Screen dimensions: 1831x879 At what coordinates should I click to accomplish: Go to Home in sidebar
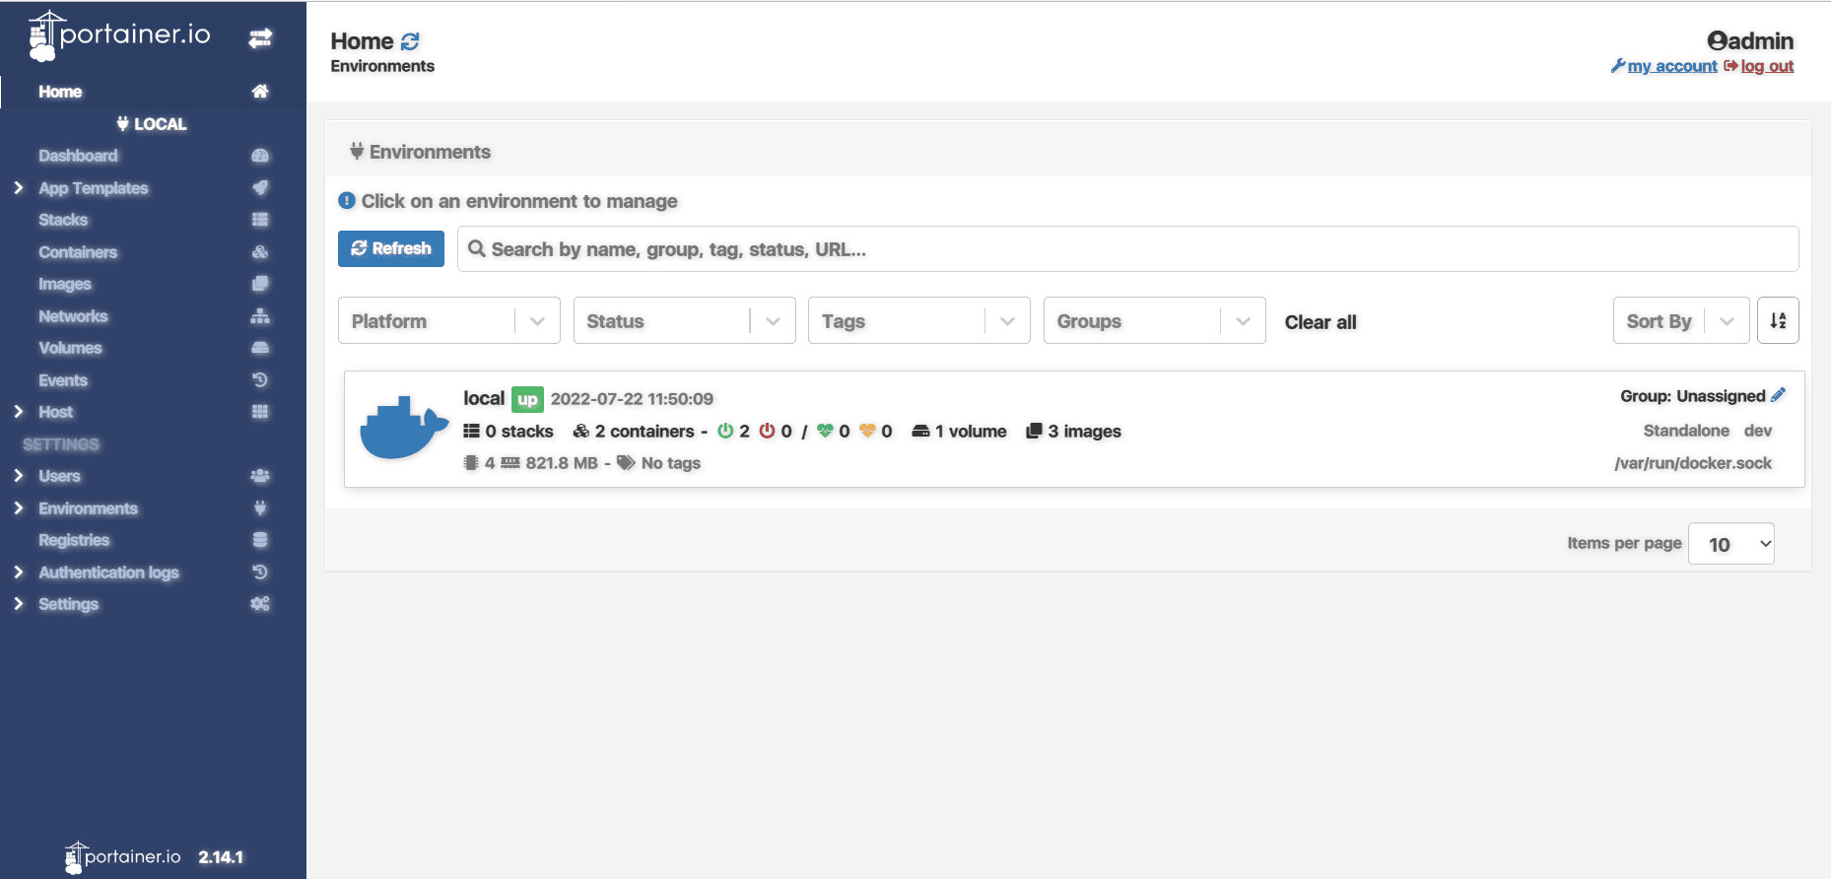pyautogui.click(x=60, y=92)
